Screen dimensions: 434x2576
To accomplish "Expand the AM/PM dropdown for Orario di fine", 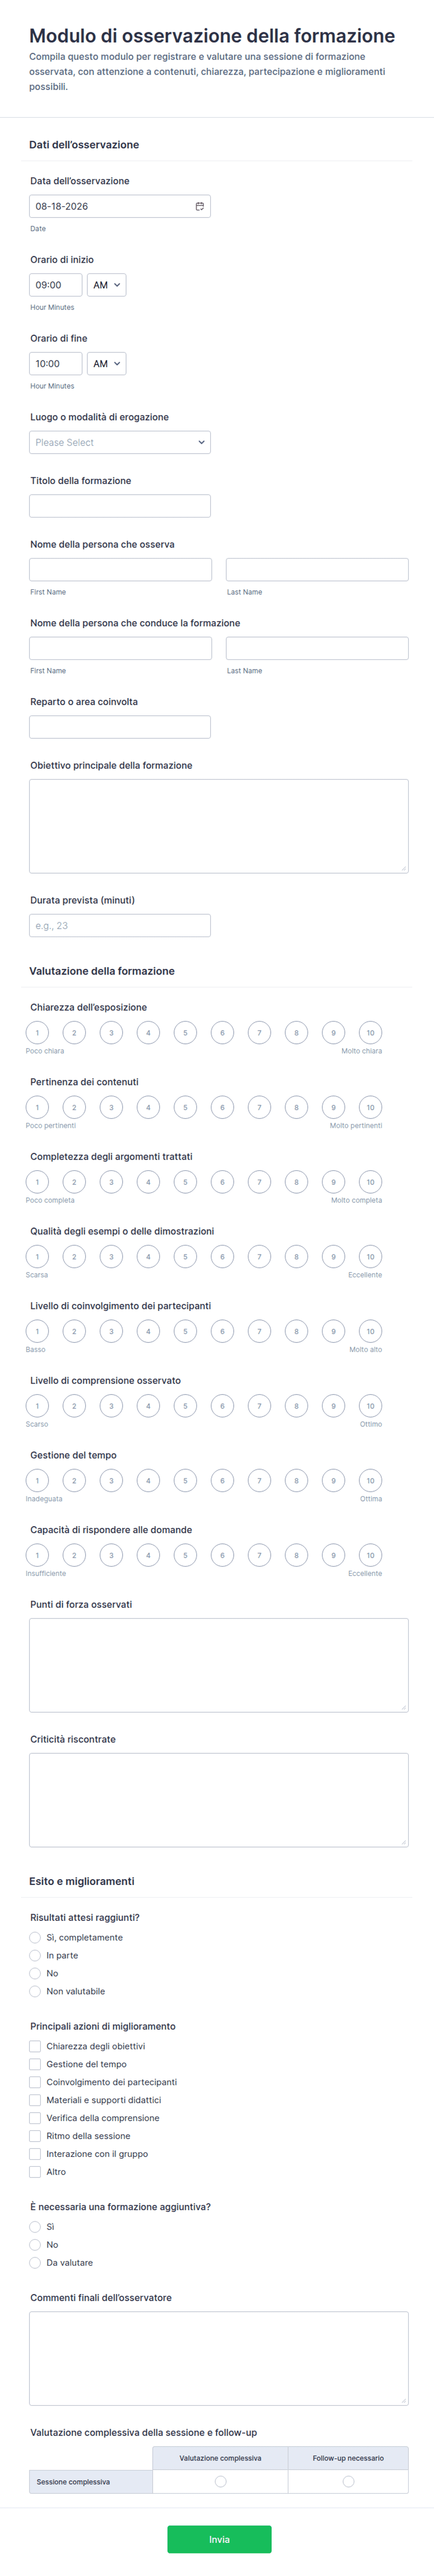I will point(107,364).
